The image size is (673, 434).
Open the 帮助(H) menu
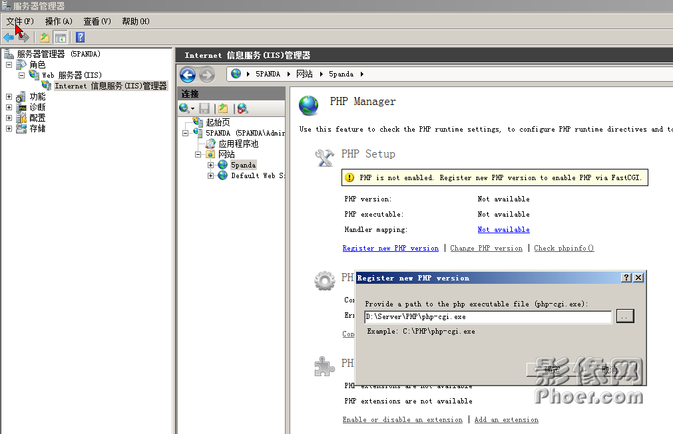coord(136,21)
